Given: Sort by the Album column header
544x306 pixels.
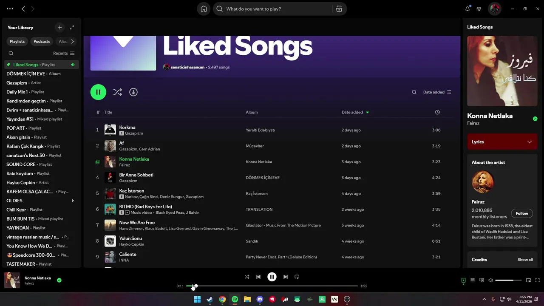Looking at the screenshot, I should point(252,112).
